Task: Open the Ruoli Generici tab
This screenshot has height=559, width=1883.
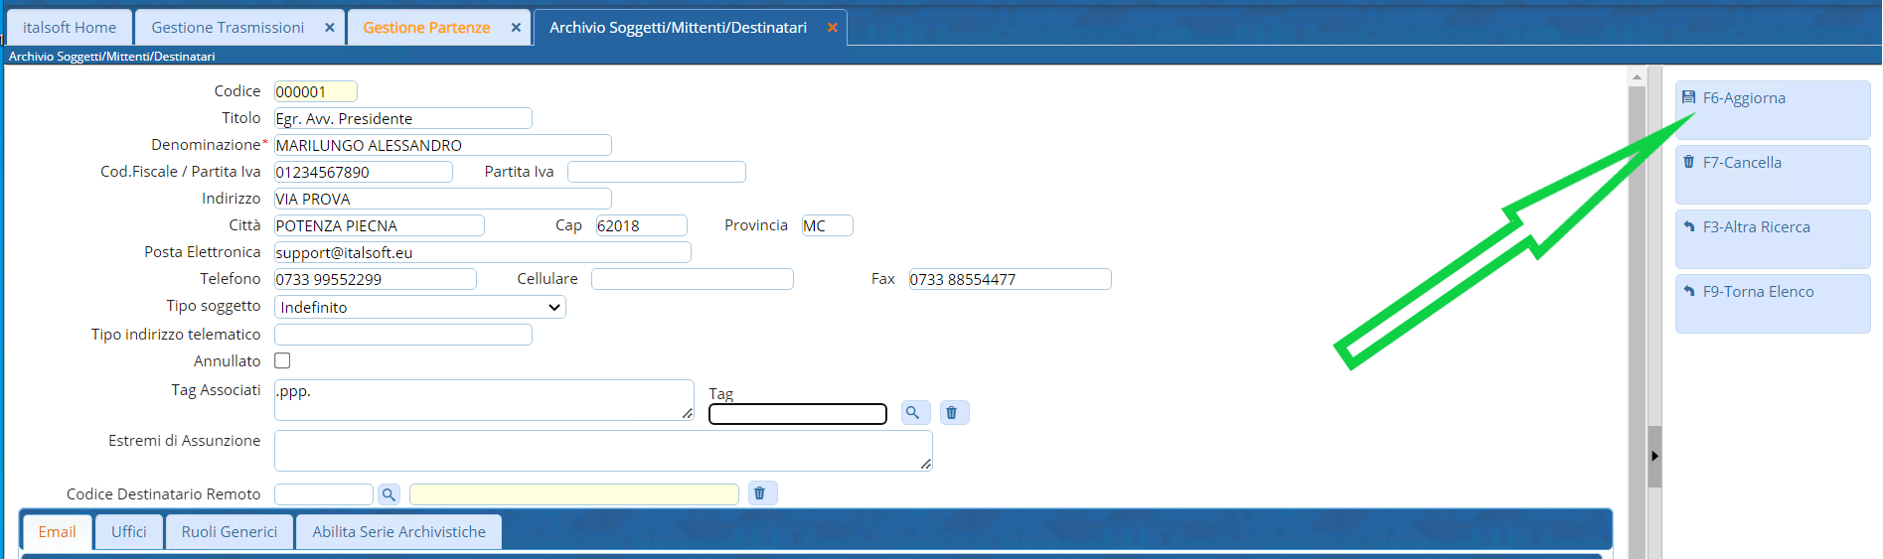Action: pos(229,532)
